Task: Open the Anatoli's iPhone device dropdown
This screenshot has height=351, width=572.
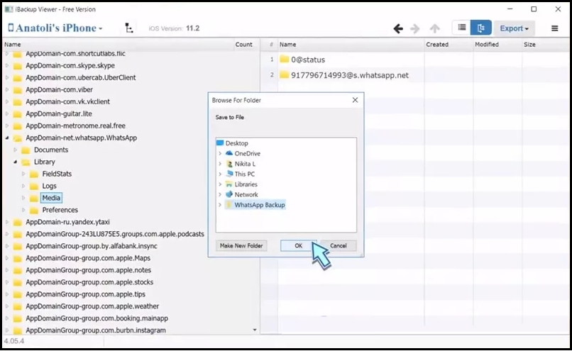Action: coord(55,28)
